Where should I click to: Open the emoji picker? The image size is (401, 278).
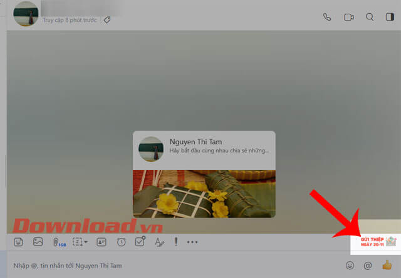coord(350,266)
